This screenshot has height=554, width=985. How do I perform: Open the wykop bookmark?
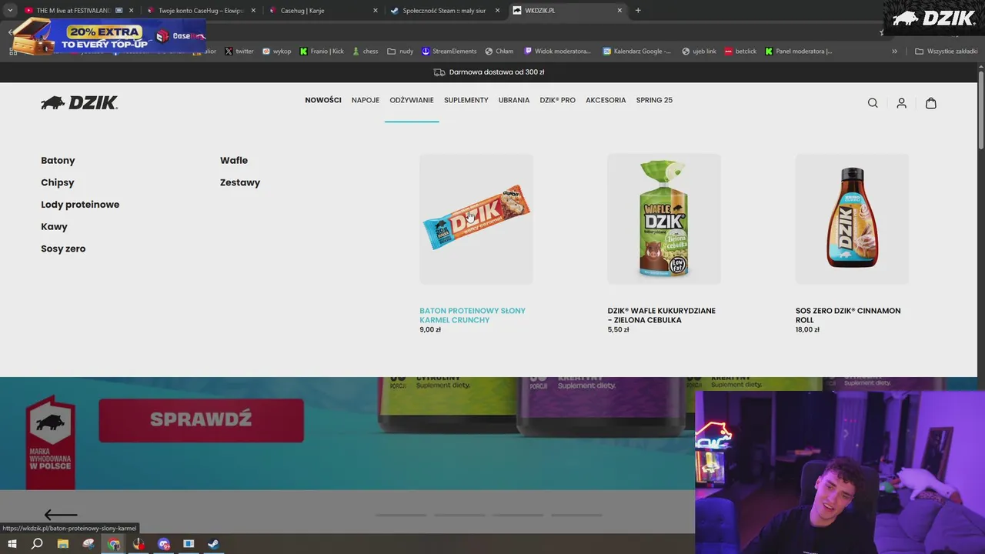click(276, 52)
